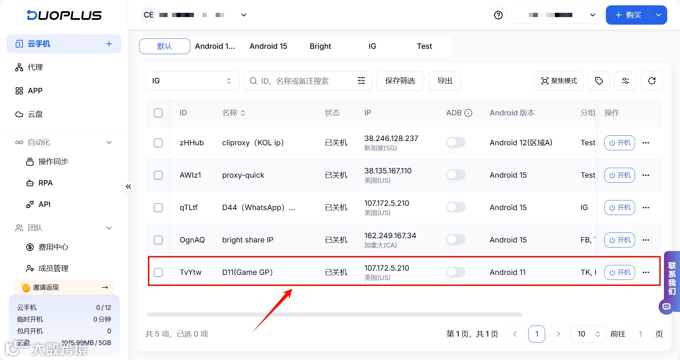Open more actions for TvYtw row
This screenshot has width=680, height=360.
tap(646, 272)
